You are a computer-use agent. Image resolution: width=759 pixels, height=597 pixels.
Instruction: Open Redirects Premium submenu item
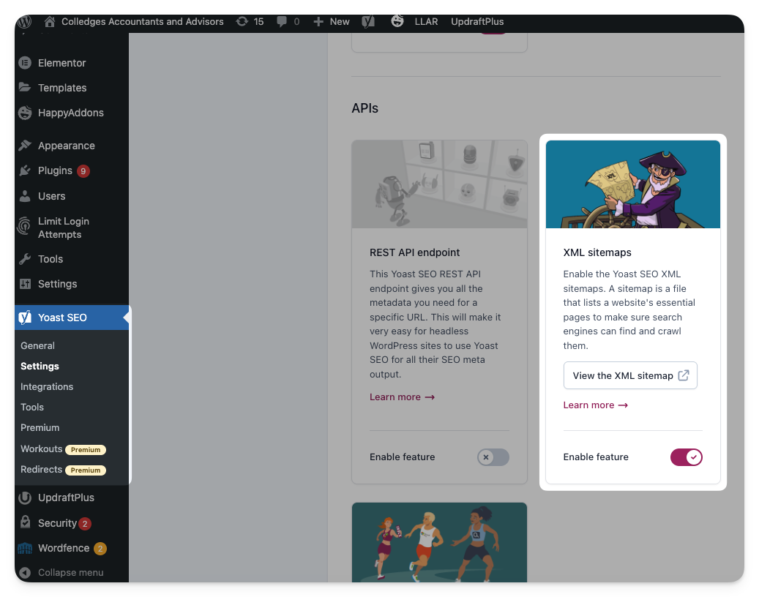point(41,469)
